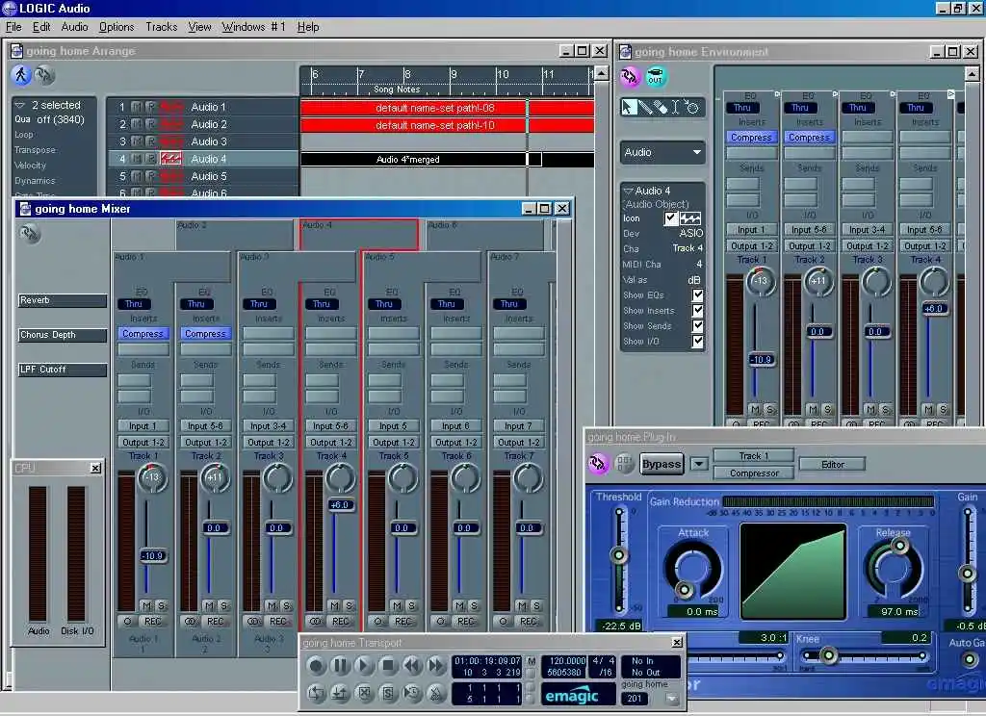Toggle Sync button in the Transport
Screen dimensions: 986x716
(x=412, y=693)
